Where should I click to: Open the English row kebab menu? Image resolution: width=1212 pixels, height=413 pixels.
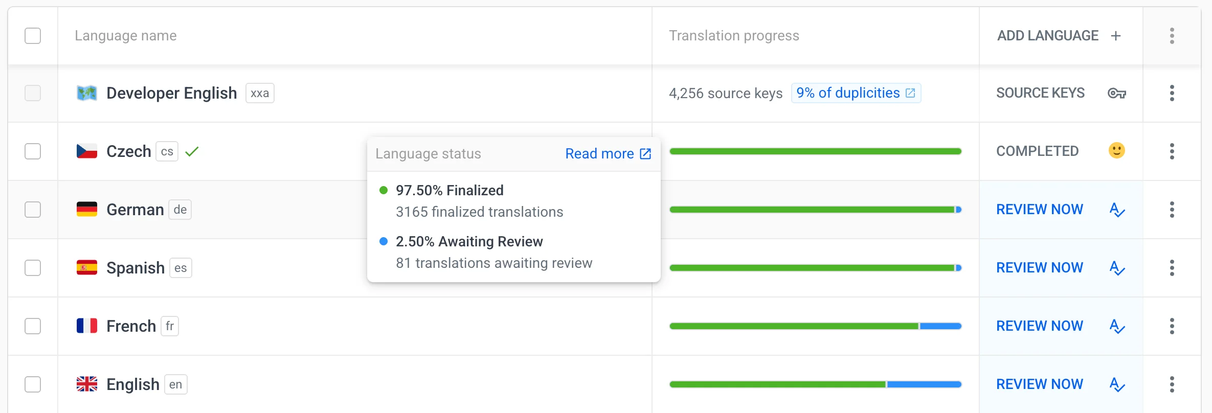point(1172,384)
